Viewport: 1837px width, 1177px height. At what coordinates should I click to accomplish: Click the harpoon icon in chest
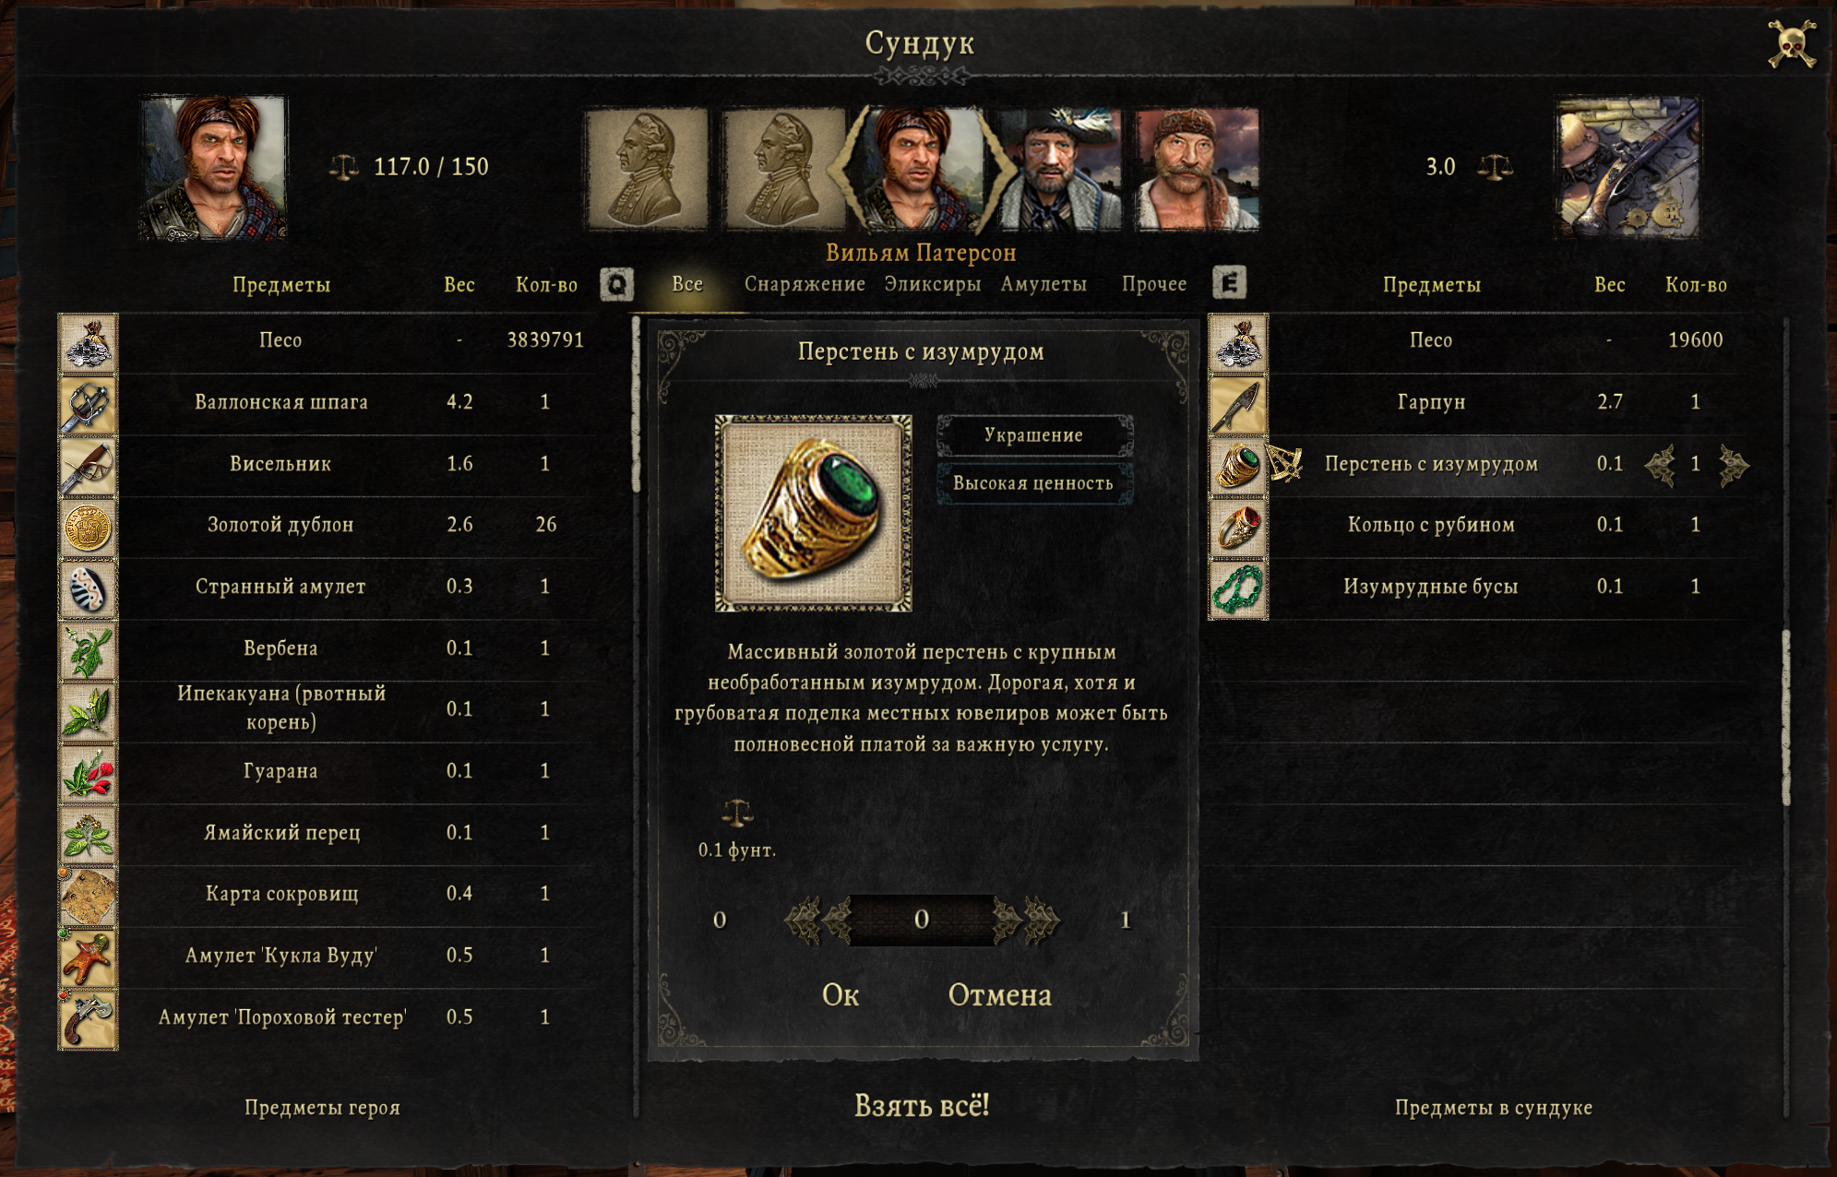[x=1238, y=404]
